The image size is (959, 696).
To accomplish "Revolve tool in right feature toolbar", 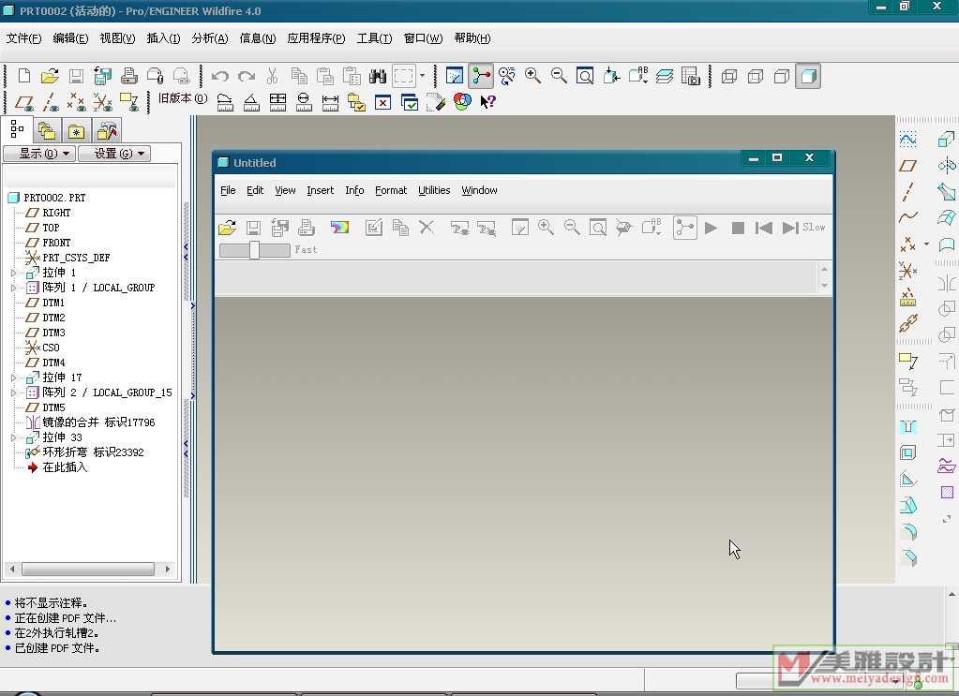I will pyautogui.click(x=947, y=165).
